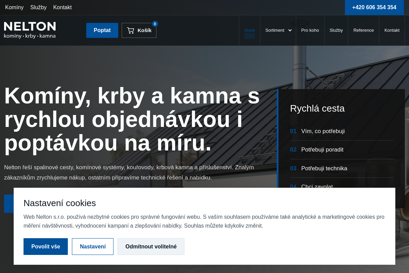
Task: Open Komíny in the top bar
Action: [x=14, y=8]
